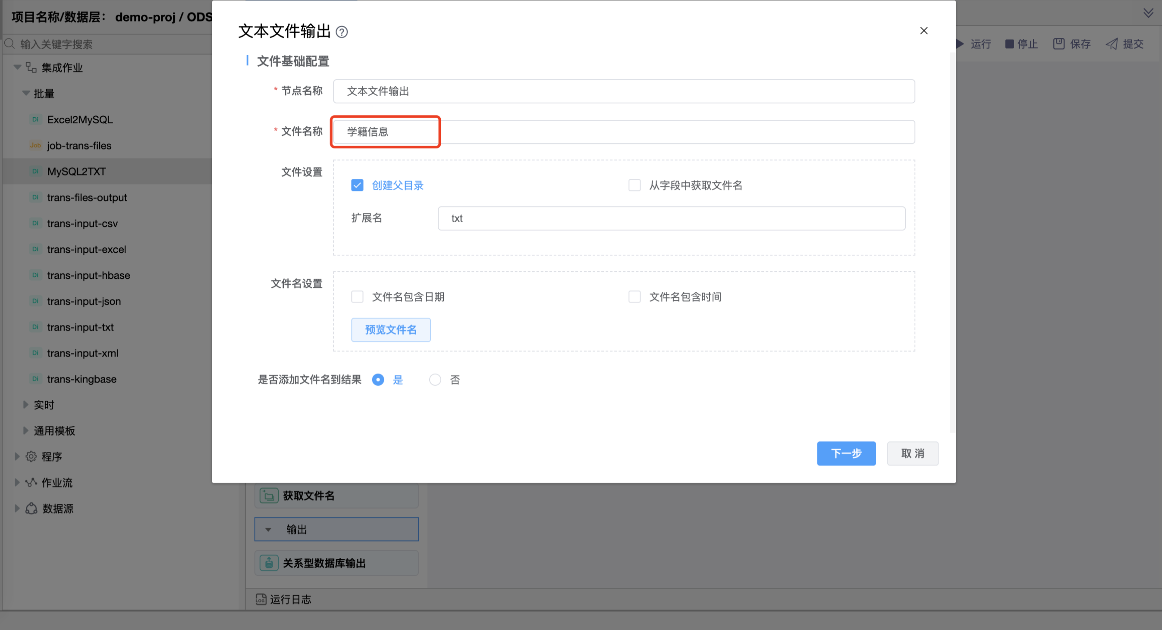Collapse the 批量 tree section
Viewport: 1162px width, 630px height.
[x=26, y=93]
